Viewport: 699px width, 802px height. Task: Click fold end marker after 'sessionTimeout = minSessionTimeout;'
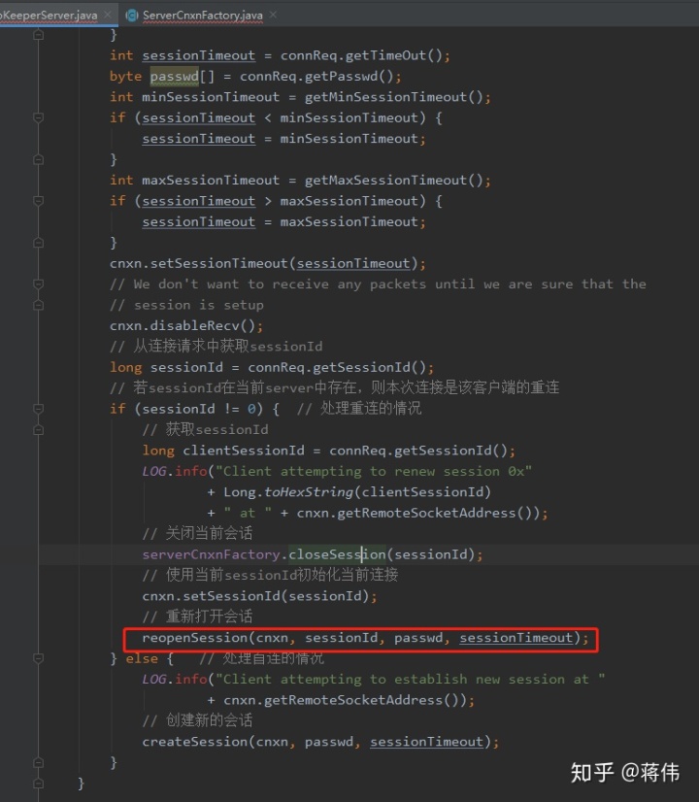[x=39, y=159]
